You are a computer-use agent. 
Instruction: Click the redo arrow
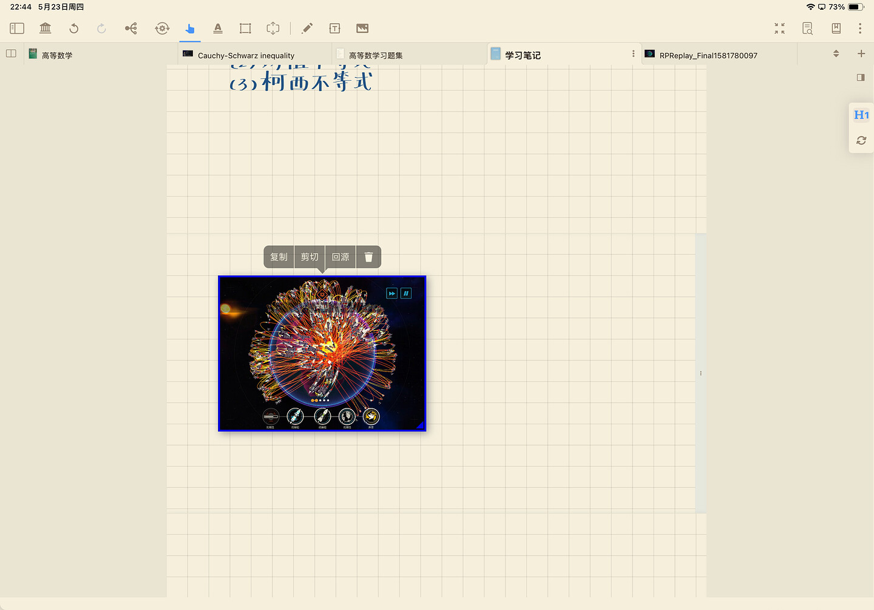point(101,29)
